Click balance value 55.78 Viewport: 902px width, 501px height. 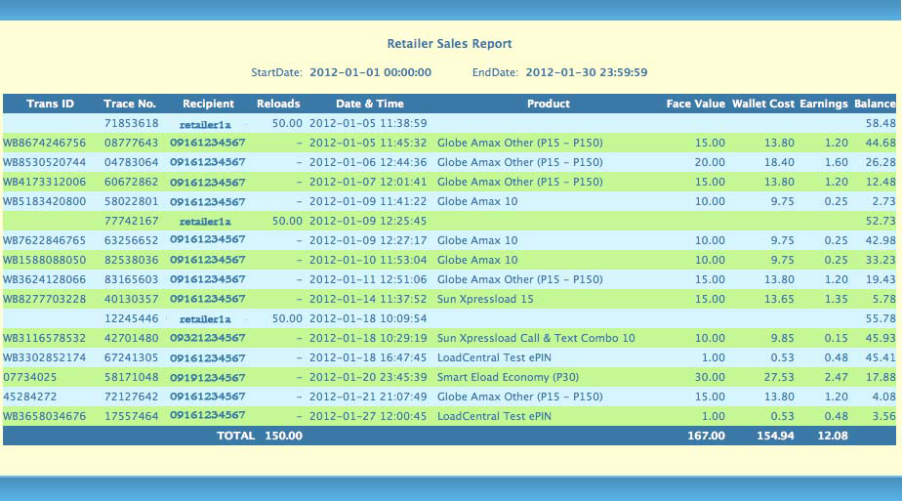[881, 318]
